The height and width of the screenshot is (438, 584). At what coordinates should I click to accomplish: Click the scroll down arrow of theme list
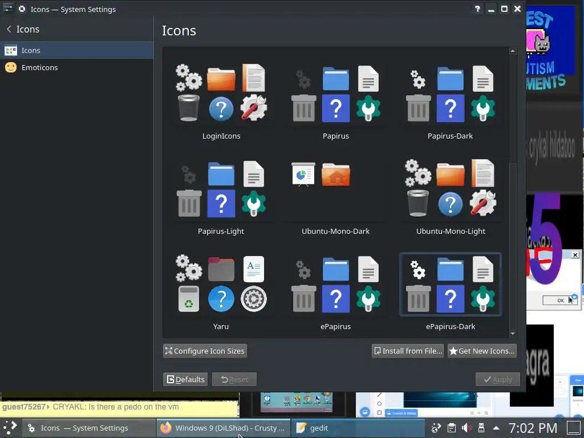[x=513, y=334]
